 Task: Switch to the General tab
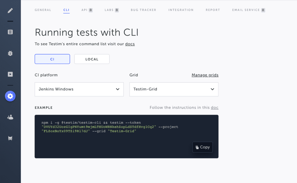click(43, 10)
